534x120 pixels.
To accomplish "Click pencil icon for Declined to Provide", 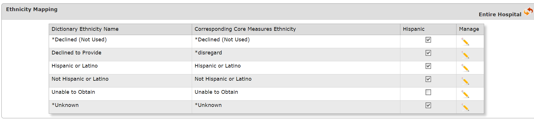I will click(x=465, y=55).
